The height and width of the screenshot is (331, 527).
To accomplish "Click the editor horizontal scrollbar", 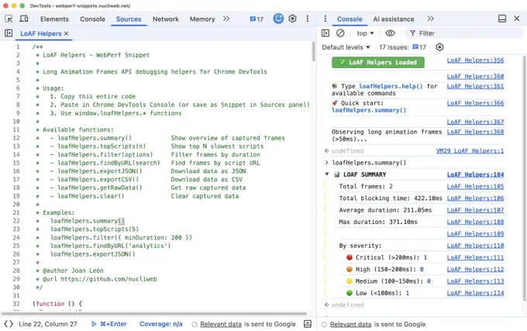I will (x=154, y=313).
